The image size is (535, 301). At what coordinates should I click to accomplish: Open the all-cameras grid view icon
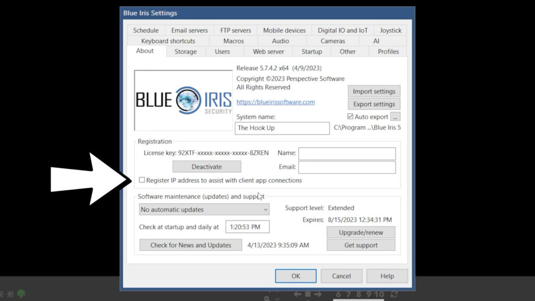point(308,294)
